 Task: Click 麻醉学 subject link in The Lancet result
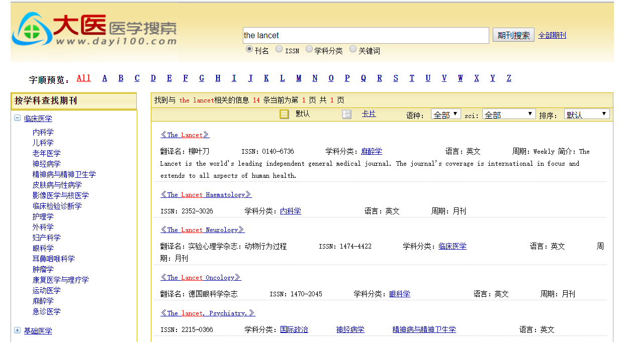pyautogui.click(x=372, y=151)
